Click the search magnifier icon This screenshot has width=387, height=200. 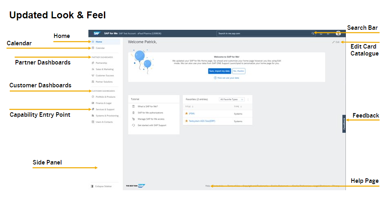[312, 33]
